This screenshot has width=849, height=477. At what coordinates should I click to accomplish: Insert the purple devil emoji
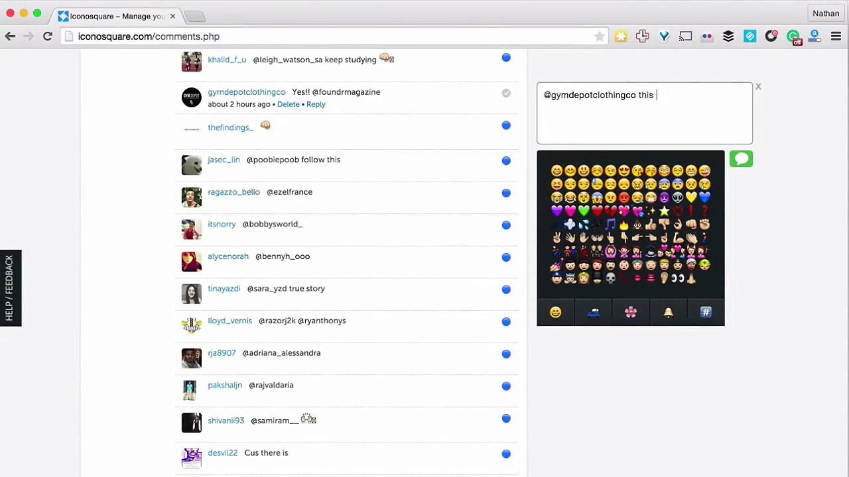click(x=665, y=197)
